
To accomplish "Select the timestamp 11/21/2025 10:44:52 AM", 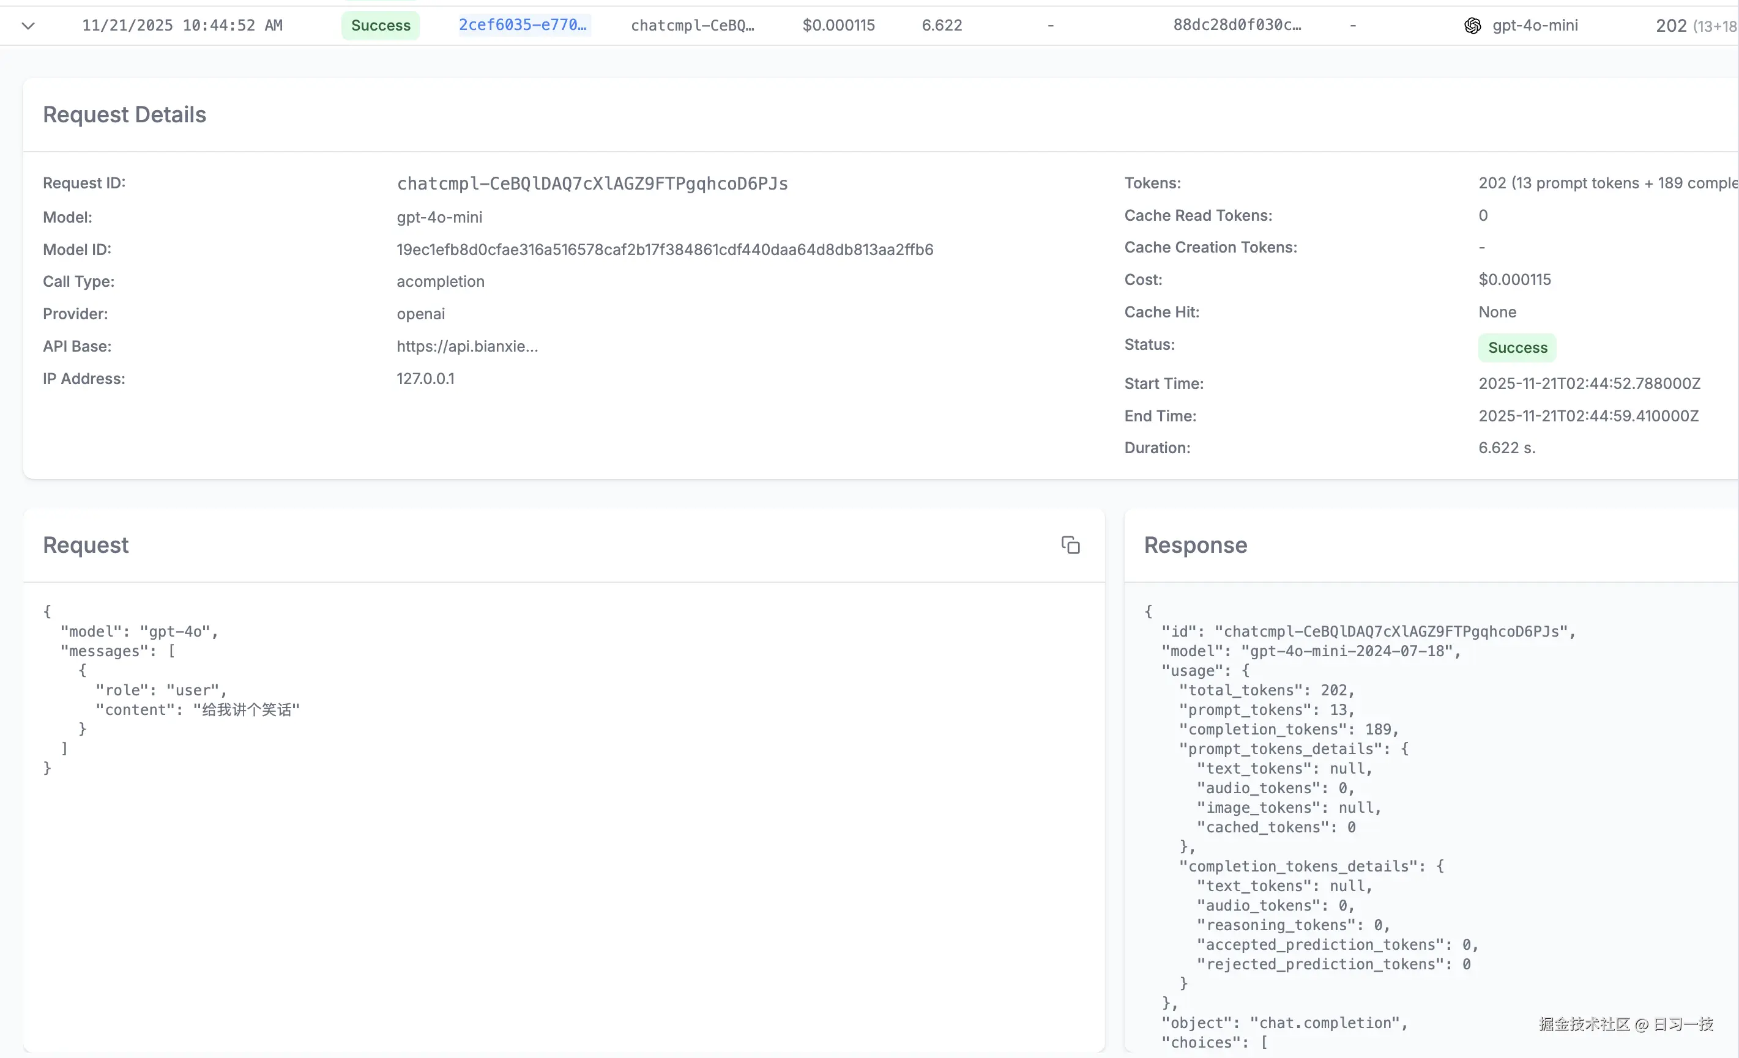I will [181, 26].
